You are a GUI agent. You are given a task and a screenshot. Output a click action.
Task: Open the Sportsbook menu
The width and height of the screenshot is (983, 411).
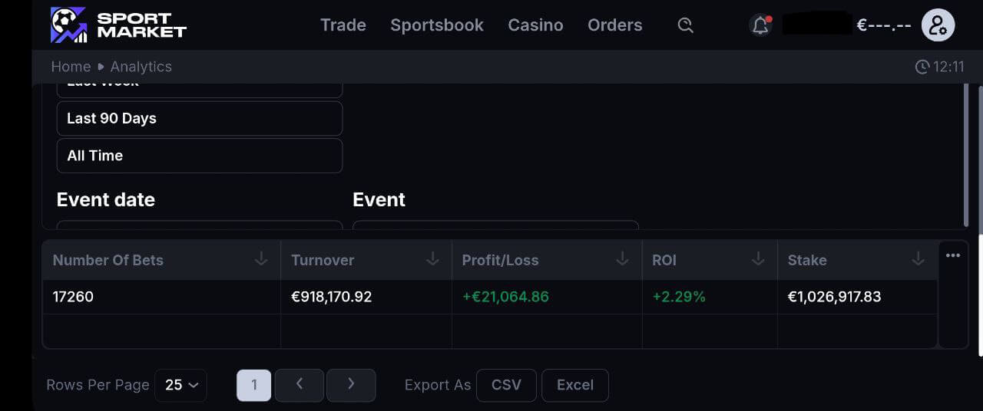(x=436, y=25)
